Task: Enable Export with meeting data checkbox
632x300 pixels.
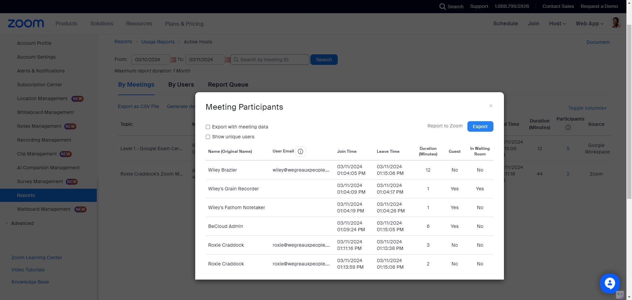Action: 208,127
